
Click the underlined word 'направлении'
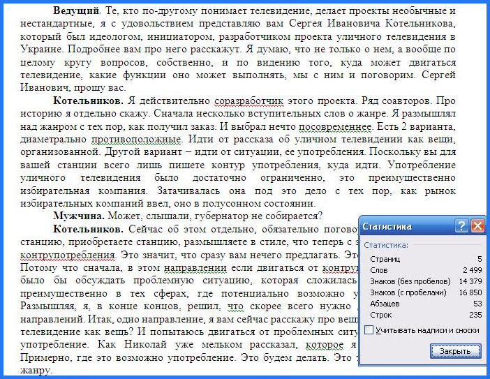tap(195, 268)
